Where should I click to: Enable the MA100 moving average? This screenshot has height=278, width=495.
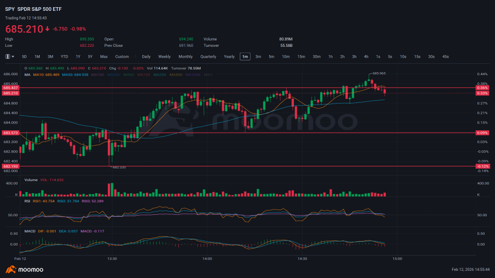click(x=98, y=75)
